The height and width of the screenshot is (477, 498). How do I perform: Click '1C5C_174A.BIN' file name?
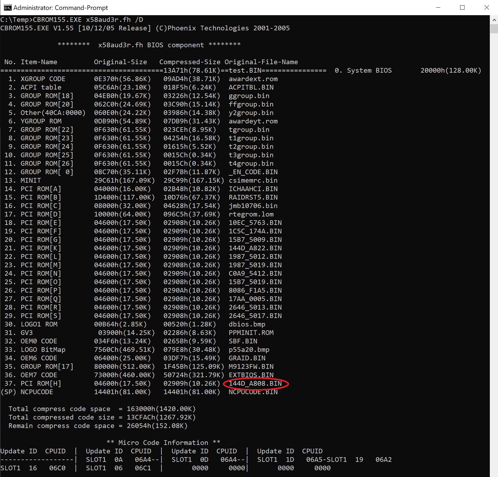tap(255, 231)
